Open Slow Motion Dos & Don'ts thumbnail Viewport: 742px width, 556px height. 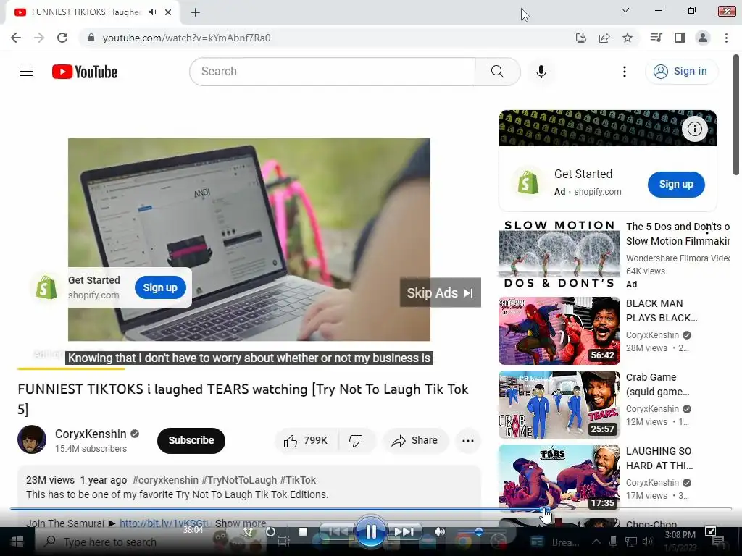coord(559,254)
